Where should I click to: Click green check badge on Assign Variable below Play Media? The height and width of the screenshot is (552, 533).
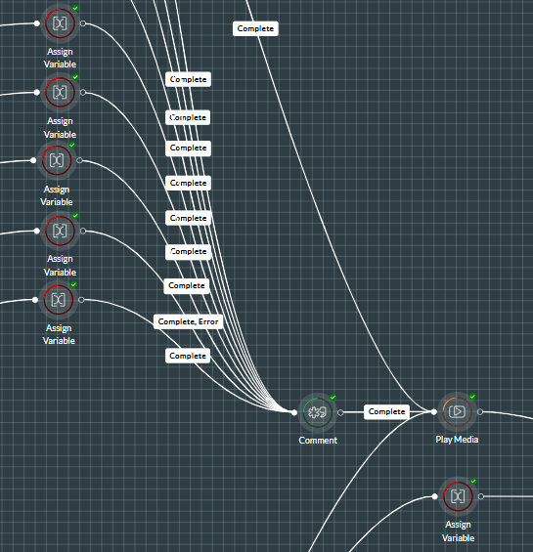pyautogui.click(x=473, y=482)
